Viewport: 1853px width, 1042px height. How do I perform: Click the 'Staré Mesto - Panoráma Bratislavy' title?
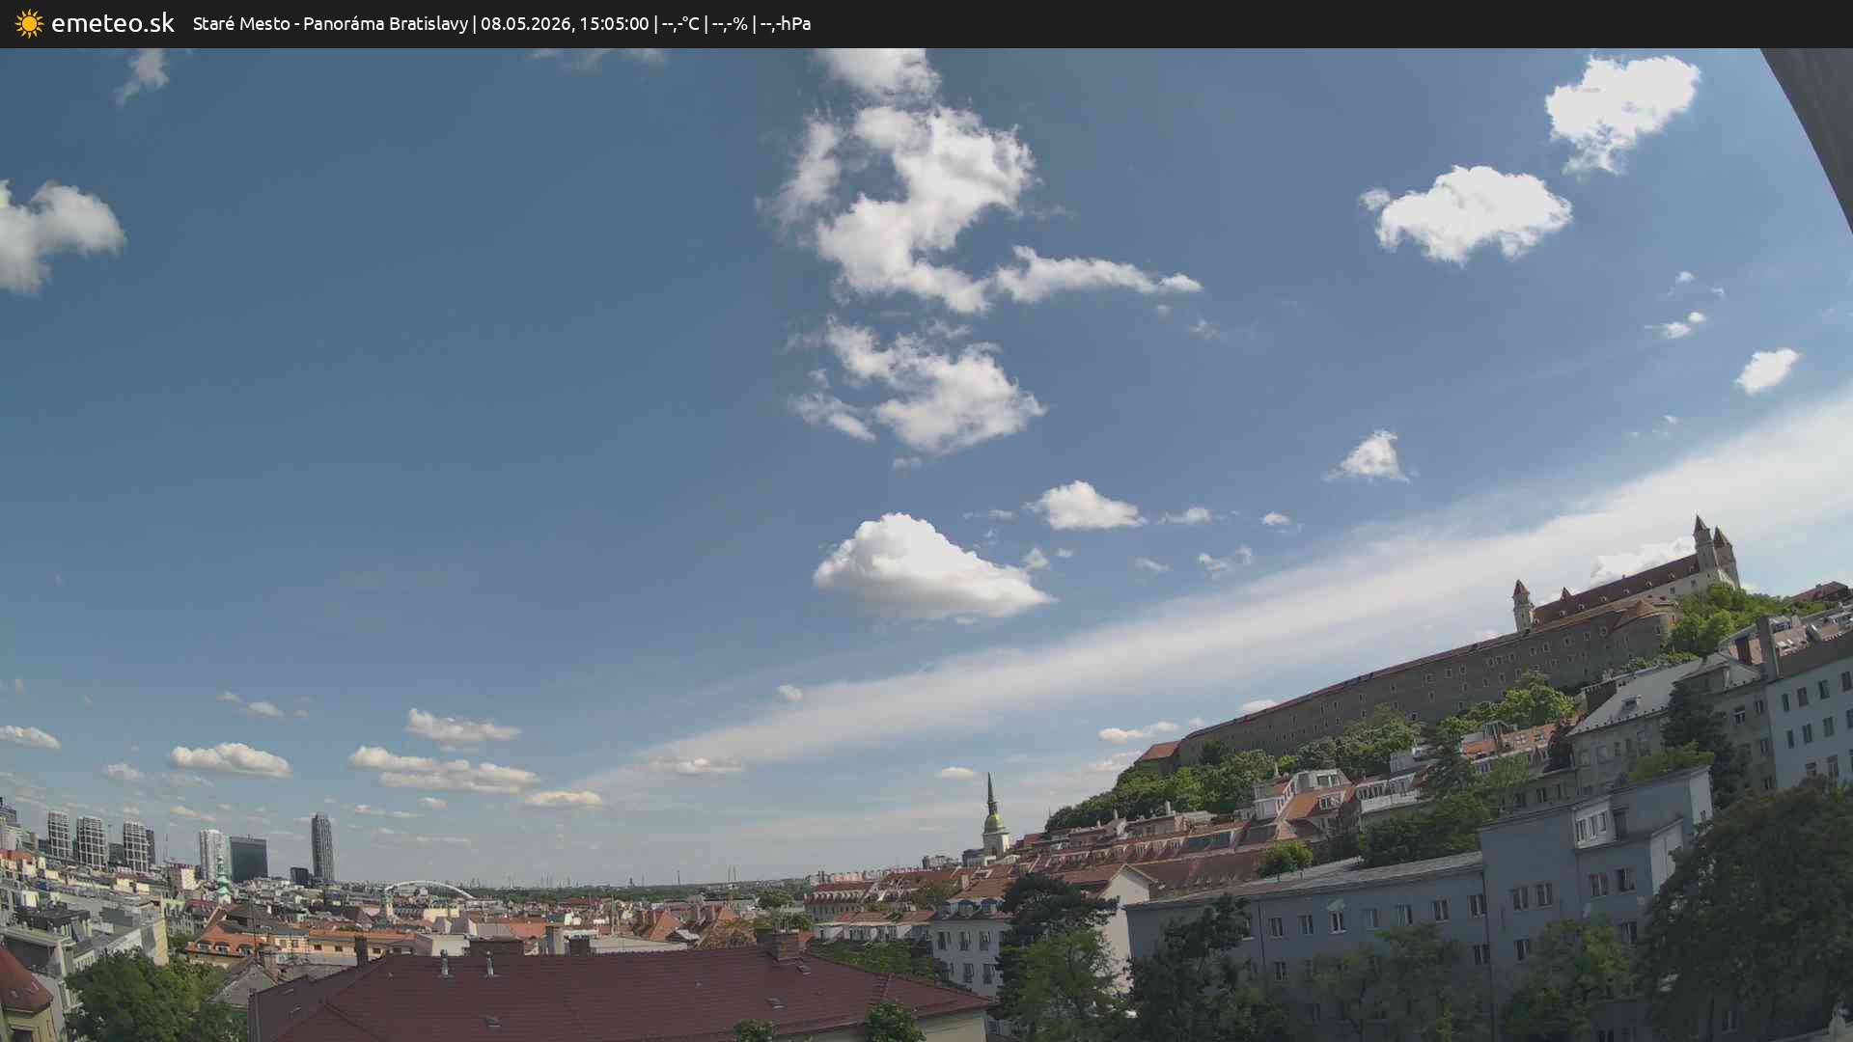(330, 23)
